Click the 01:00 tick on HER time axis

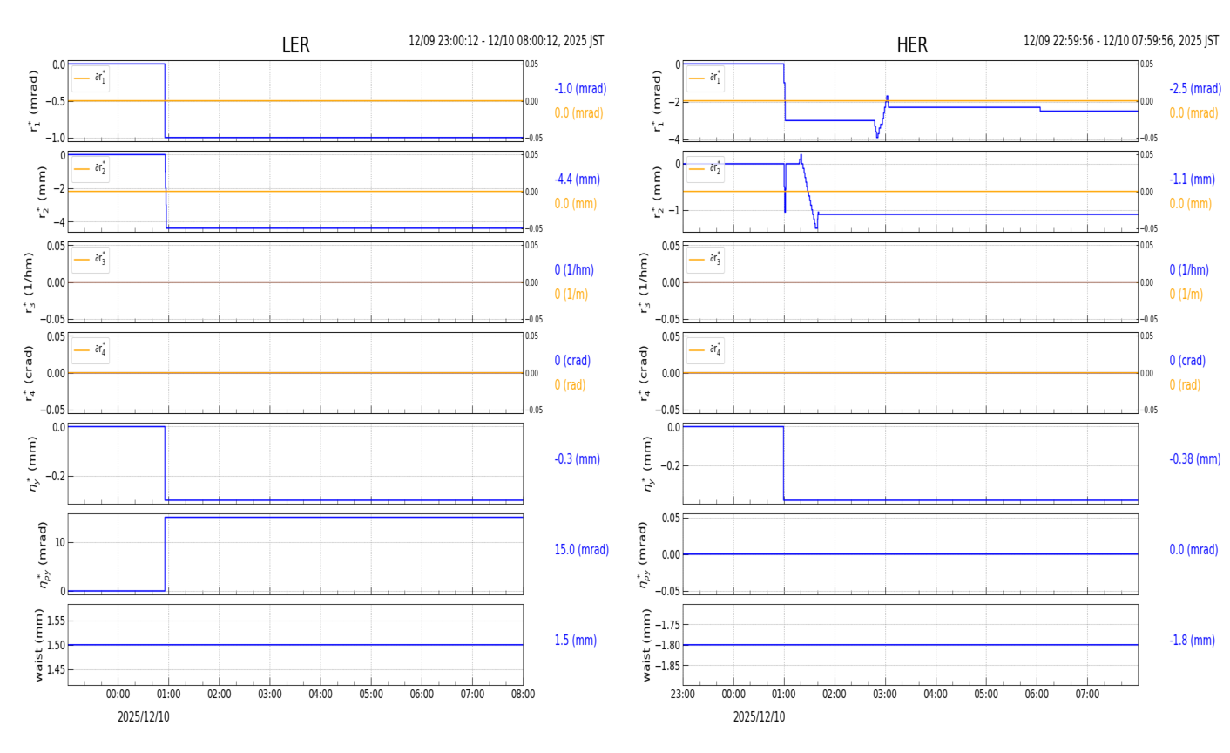(x=784, y=695)
